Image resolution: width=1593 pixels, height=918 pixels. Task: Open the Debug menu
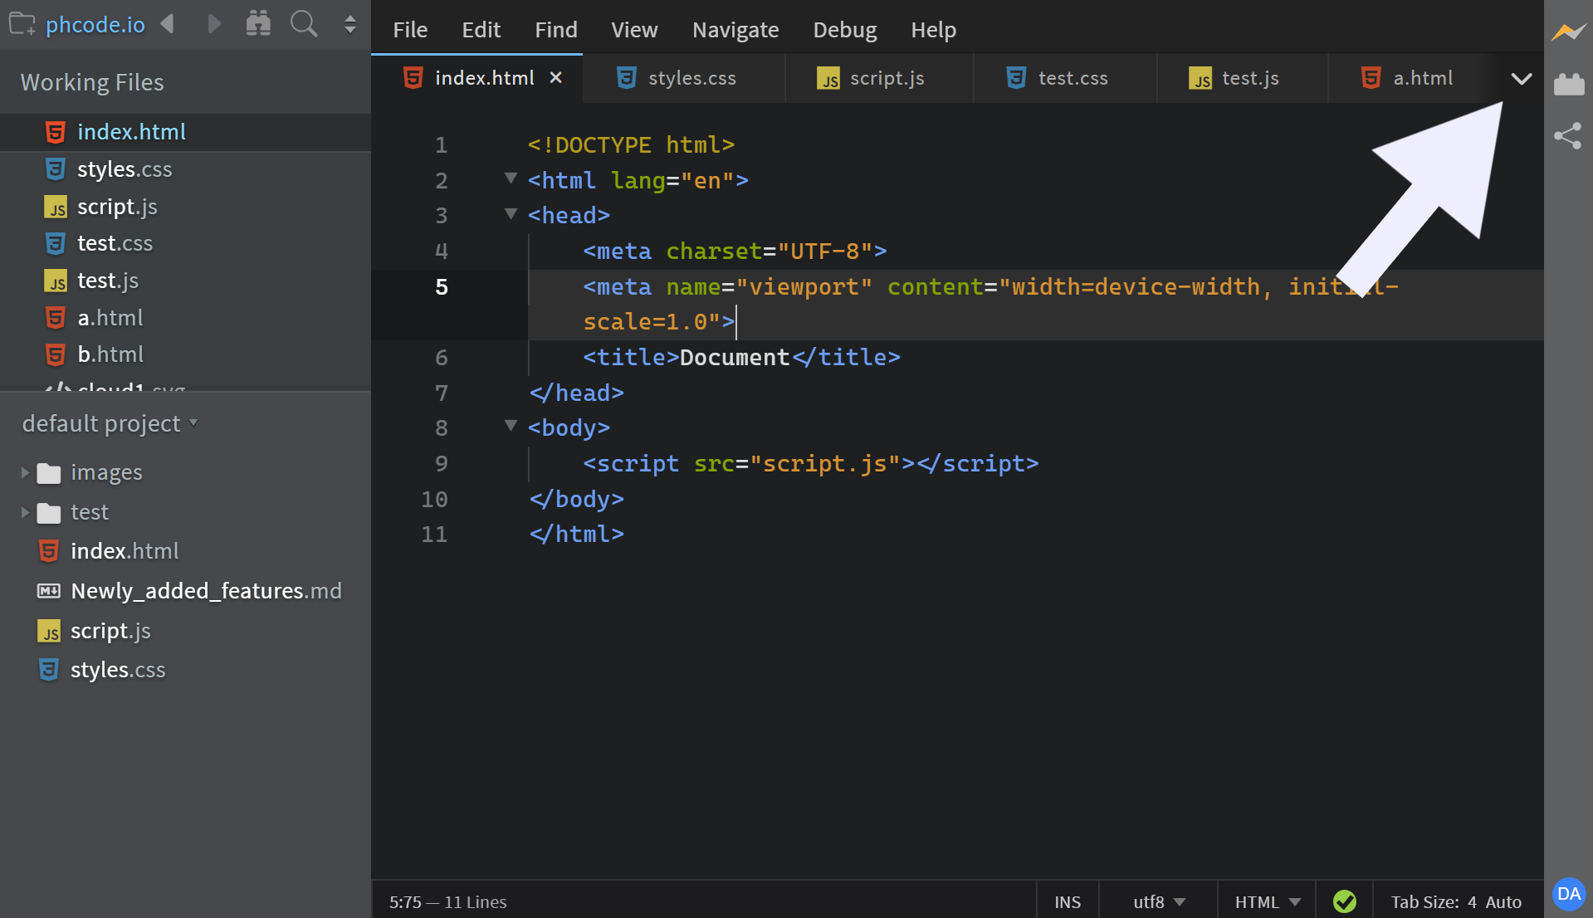tap(844, 29)
